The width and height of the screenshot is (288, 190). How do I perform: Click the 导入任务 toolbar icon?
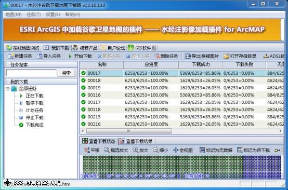click(x=40, y=56)
